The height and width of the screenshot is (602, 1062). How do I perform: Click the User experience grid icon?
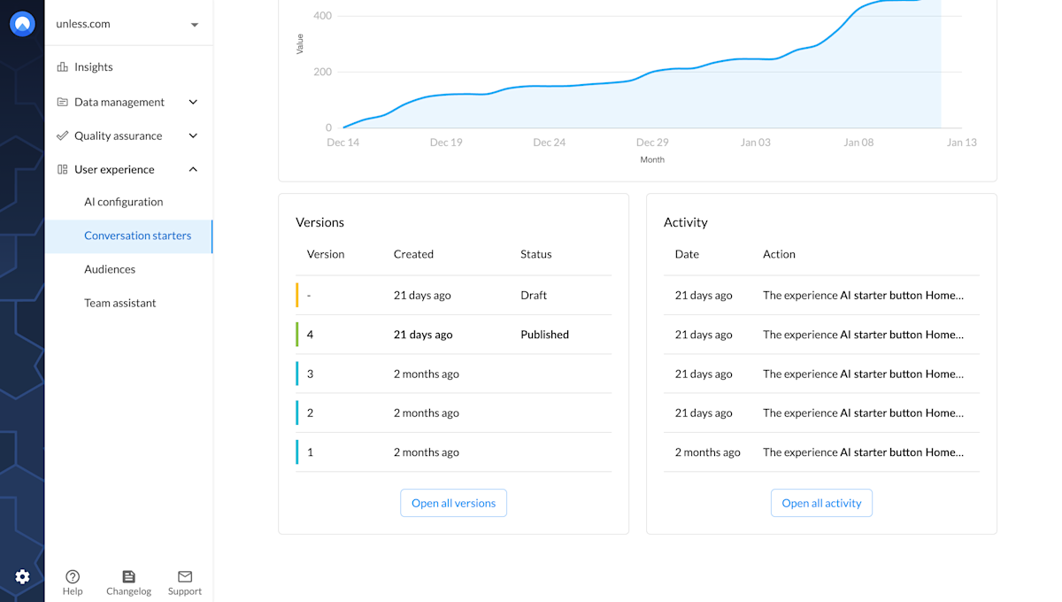click(63, 168)
